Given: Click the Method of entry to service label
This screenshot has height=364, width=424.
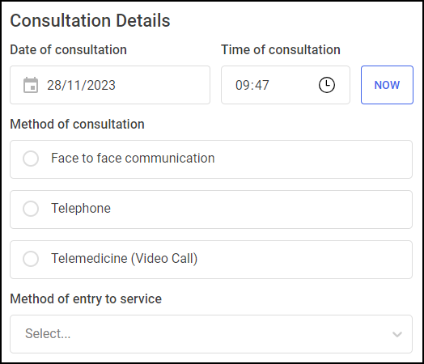Looking at the screenshot, I should pos(86,299).
